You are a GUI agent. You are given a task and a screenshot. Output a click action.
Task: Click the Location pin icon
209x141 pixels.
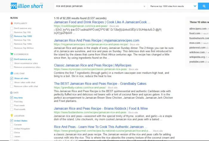[x=12, y=115]
